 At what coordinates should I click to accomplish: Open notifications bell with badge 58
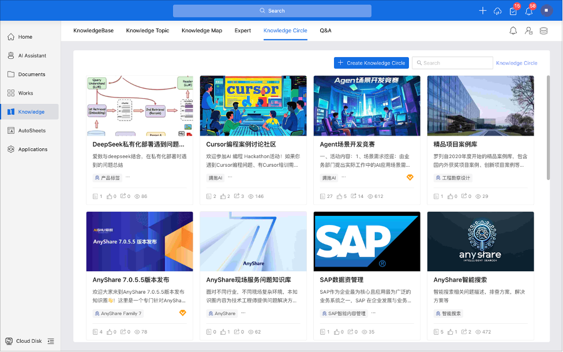528,11
